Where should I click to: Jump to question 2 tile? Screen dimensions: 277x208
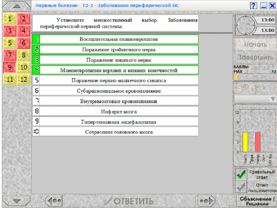click(24, 19)
